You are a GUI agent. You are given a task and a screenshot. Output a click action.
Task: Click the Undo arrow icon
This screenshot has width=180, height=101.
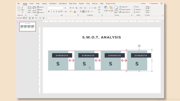36,18
